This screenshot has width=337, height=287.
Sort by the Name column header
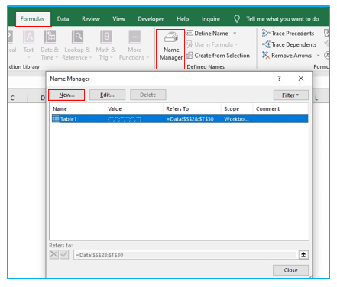pos(77,109)
